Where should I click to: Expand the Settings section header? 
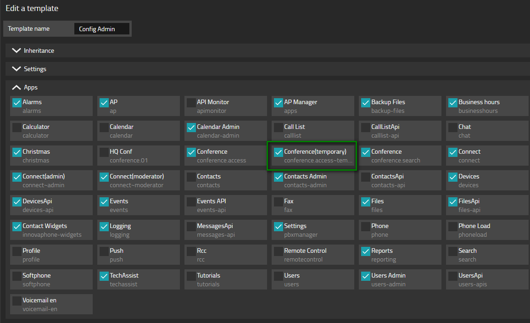[267, 69]
